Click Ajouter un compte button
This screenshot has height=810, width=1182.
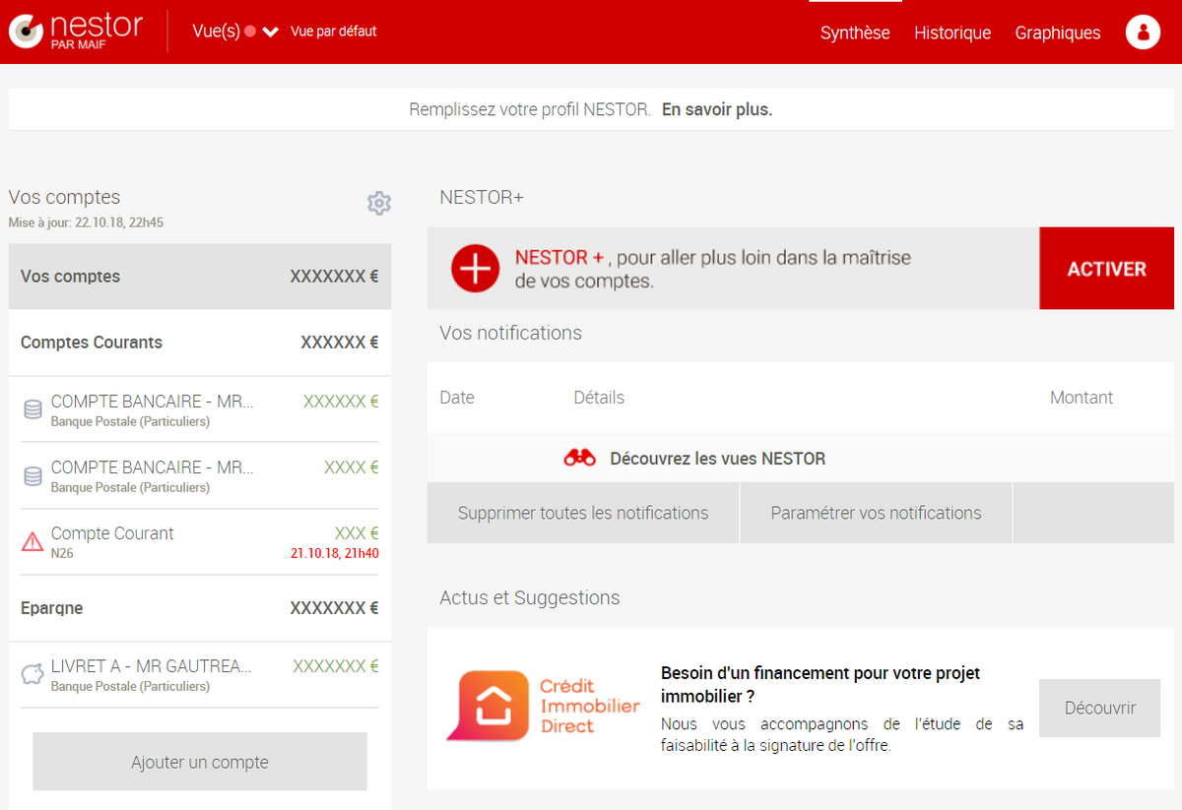(x=200, y=762)
